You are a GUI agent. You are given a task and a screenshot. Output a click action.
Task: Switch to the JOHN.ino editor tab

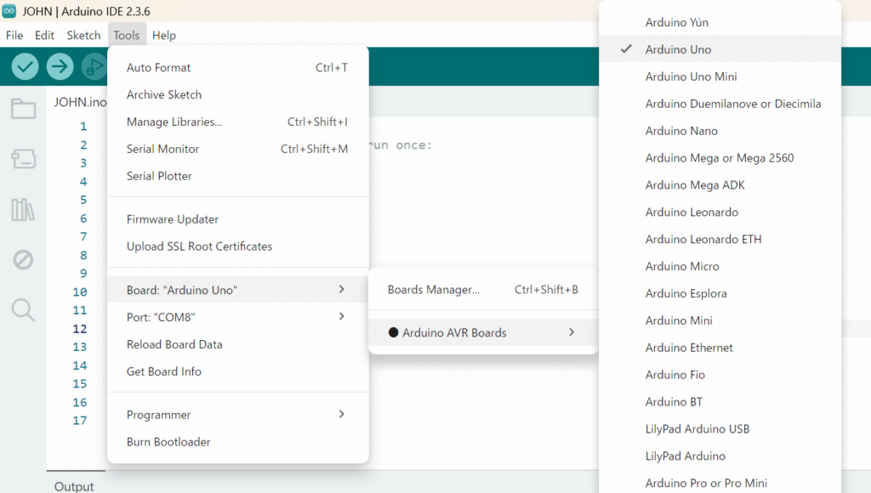tap(80, 102)
